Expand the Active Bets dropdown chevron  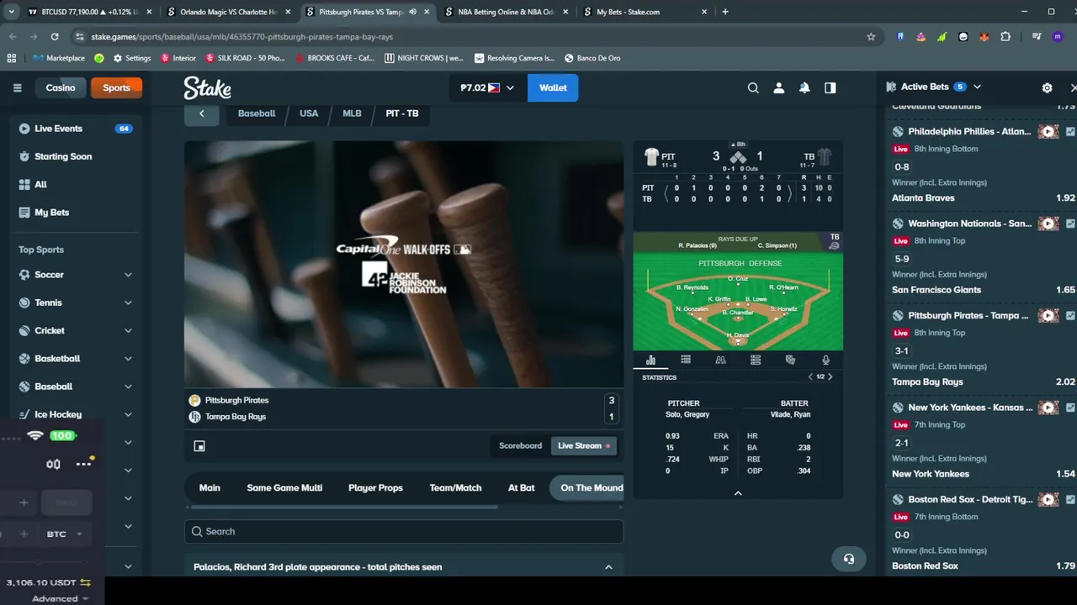977,87
